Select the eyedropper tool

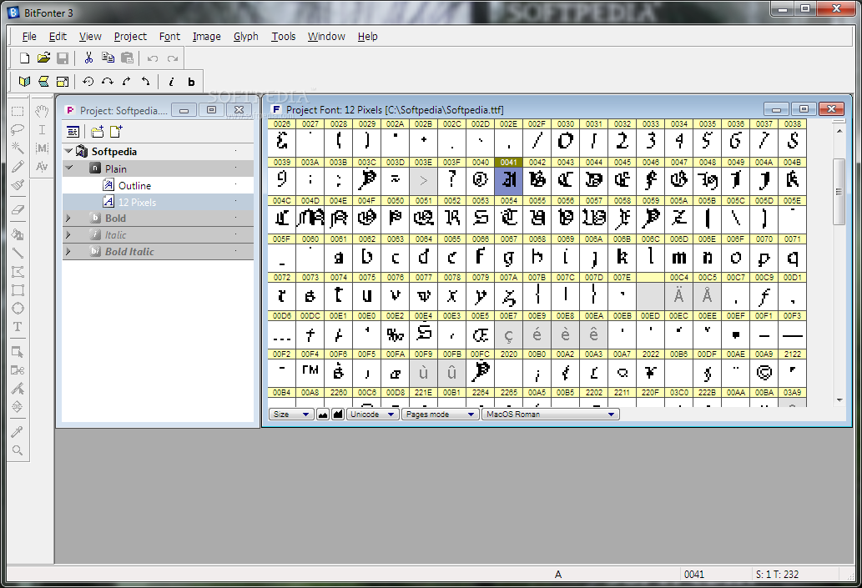18,432
